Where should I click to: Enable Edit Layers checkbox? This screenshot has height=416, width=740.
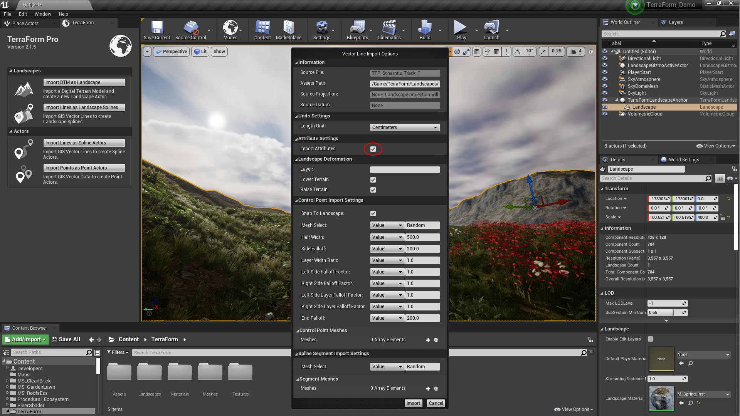651,339
